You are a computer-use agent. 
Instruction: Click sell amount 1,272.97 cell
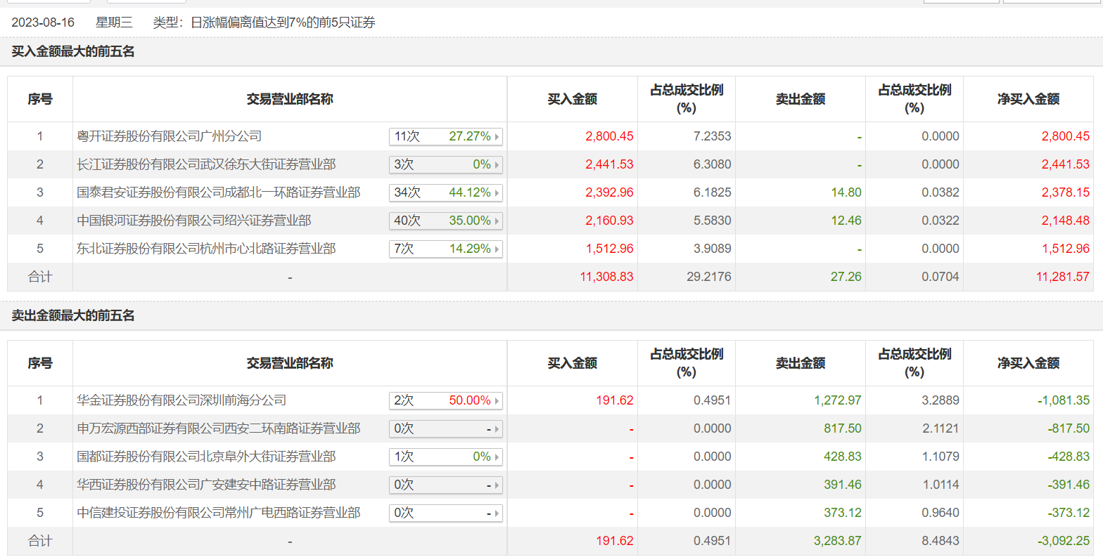point(838,400)
